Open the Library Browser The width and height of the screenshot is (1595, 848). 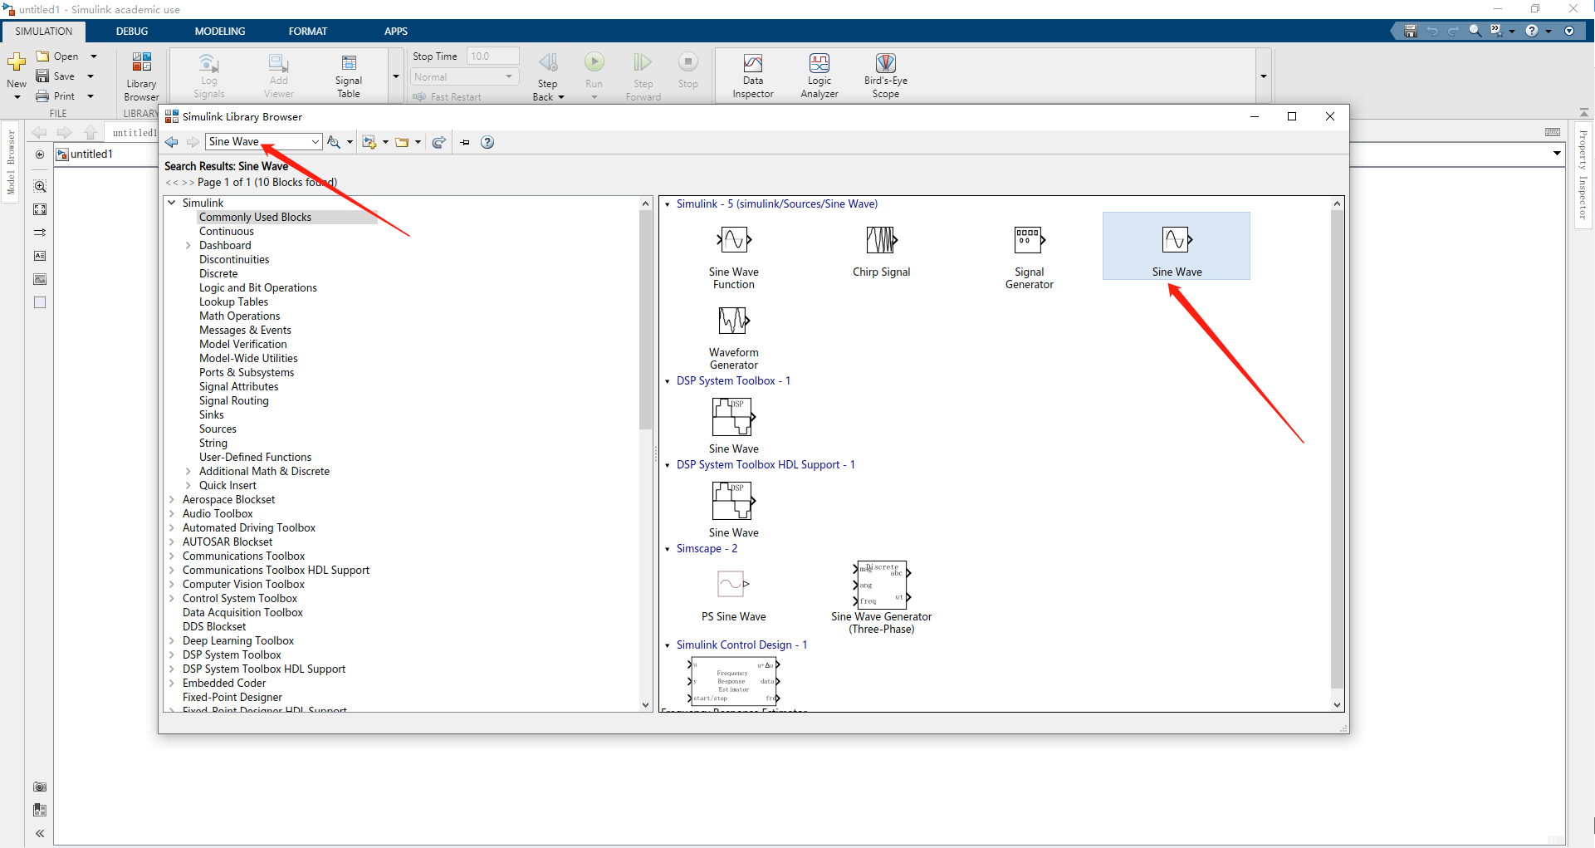click(x=140, y=75)
